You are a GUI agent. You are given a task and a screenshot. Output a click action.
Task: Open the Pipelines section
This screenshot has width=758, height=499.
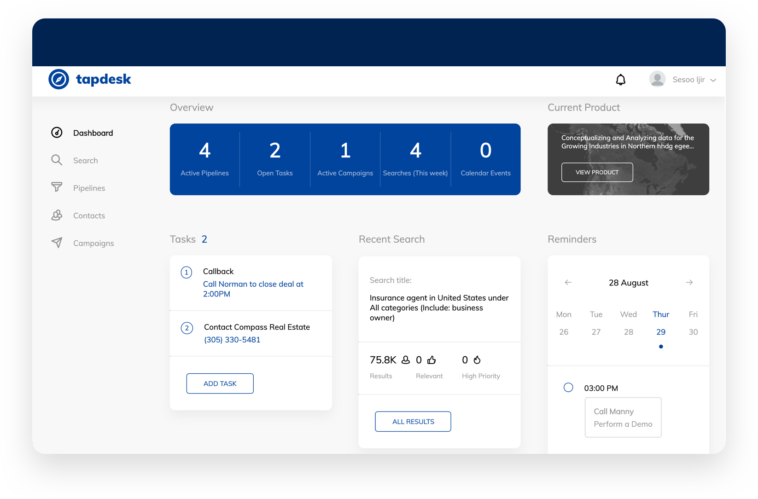tap(56, 188)
